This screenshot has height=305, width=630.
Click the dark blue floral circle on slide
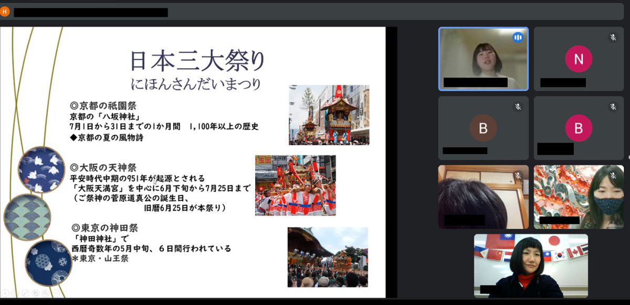(x=48, y=262)
